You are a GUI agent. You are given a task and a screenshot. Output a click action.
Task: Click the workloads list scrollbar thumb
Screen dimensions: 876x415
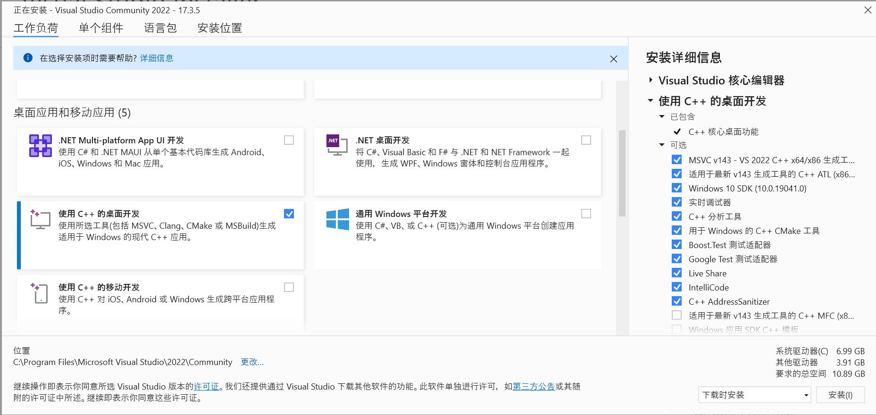click(x=622, y=173)
